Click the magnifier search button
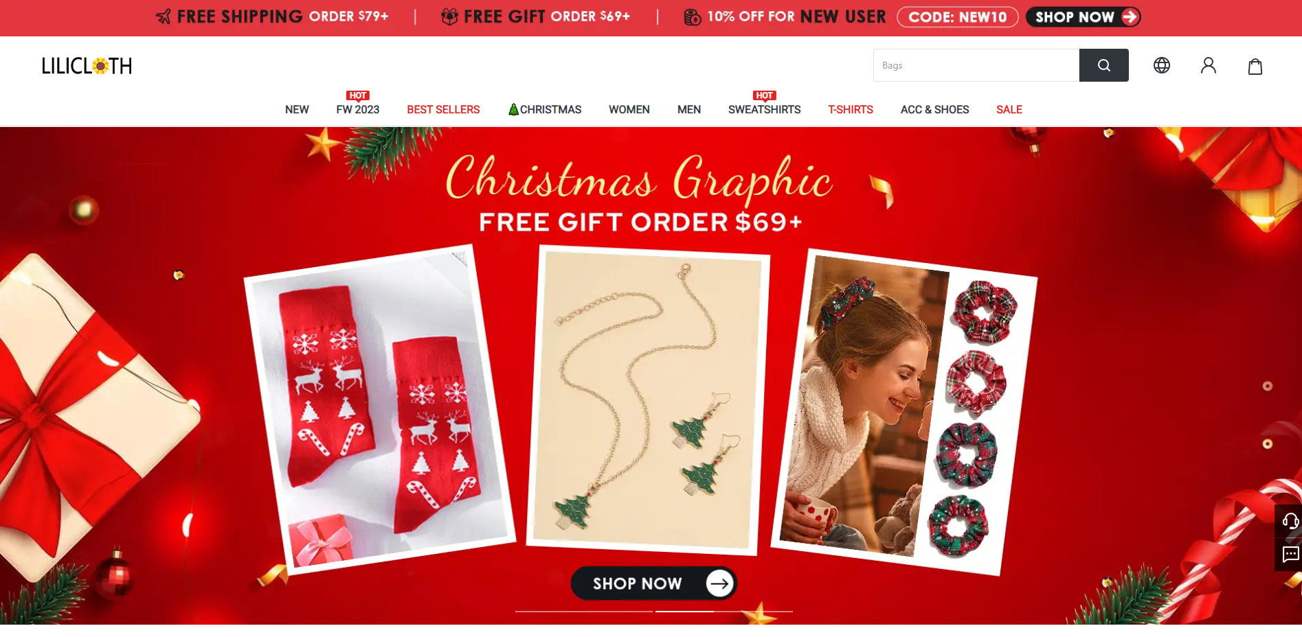Image resolution: width=1302 pixels, height=637 pixels. point(1103,65)
